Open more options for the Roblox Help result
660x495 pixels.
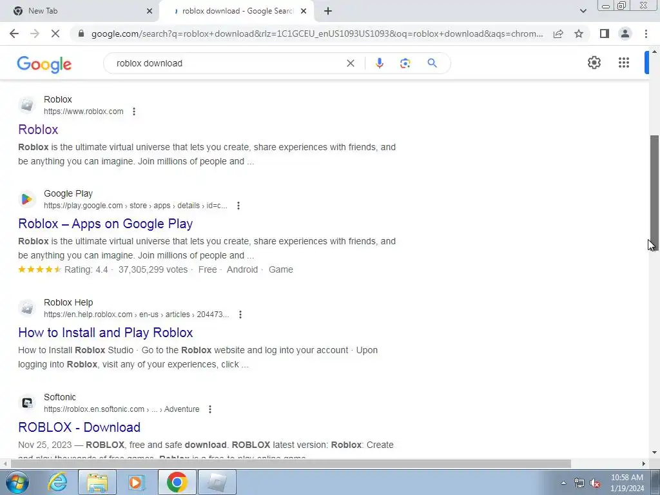click(x=240, y=315)
